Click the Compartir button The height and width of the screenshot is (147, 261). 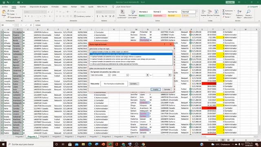(252, 7)
